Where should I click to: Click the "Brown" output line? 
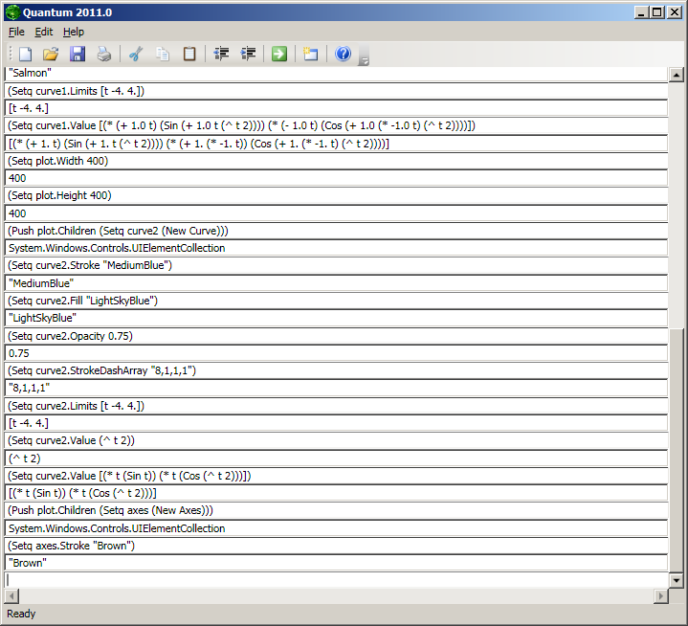(x=336, y=563)
